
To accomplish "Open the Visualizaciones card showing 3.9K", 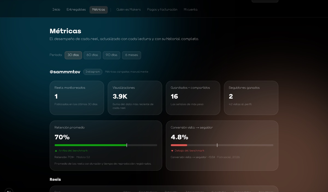I will pyautogui.click(x=135, y=98).
